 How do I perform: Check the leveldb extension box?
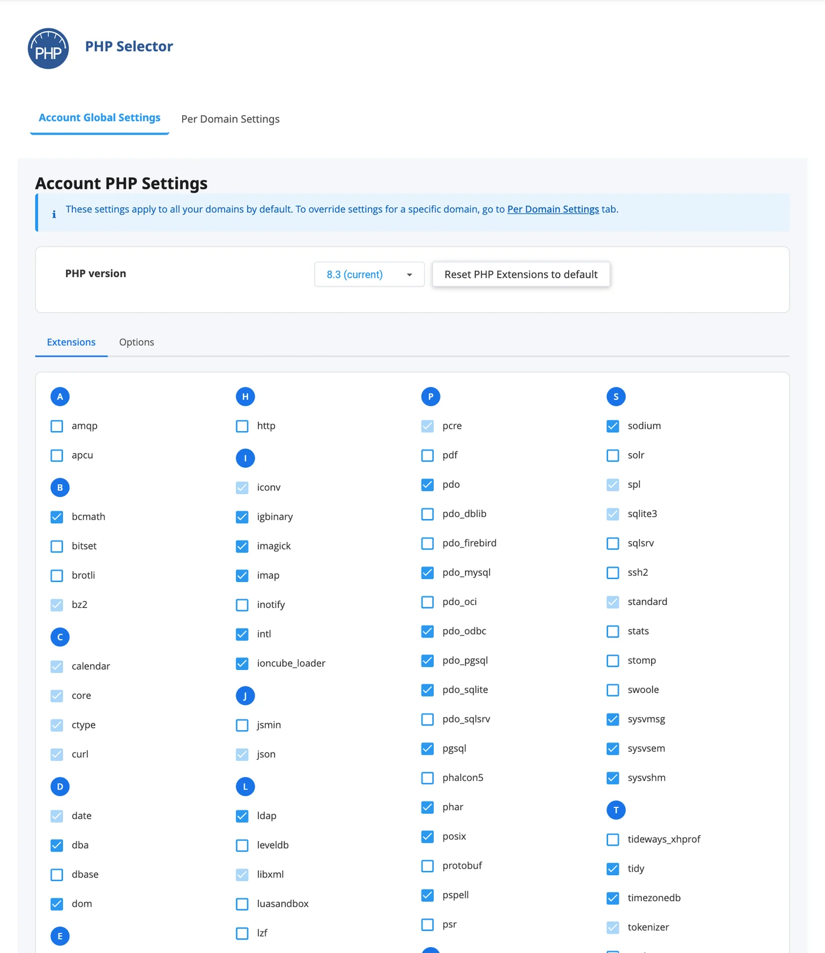coord(242,846)
